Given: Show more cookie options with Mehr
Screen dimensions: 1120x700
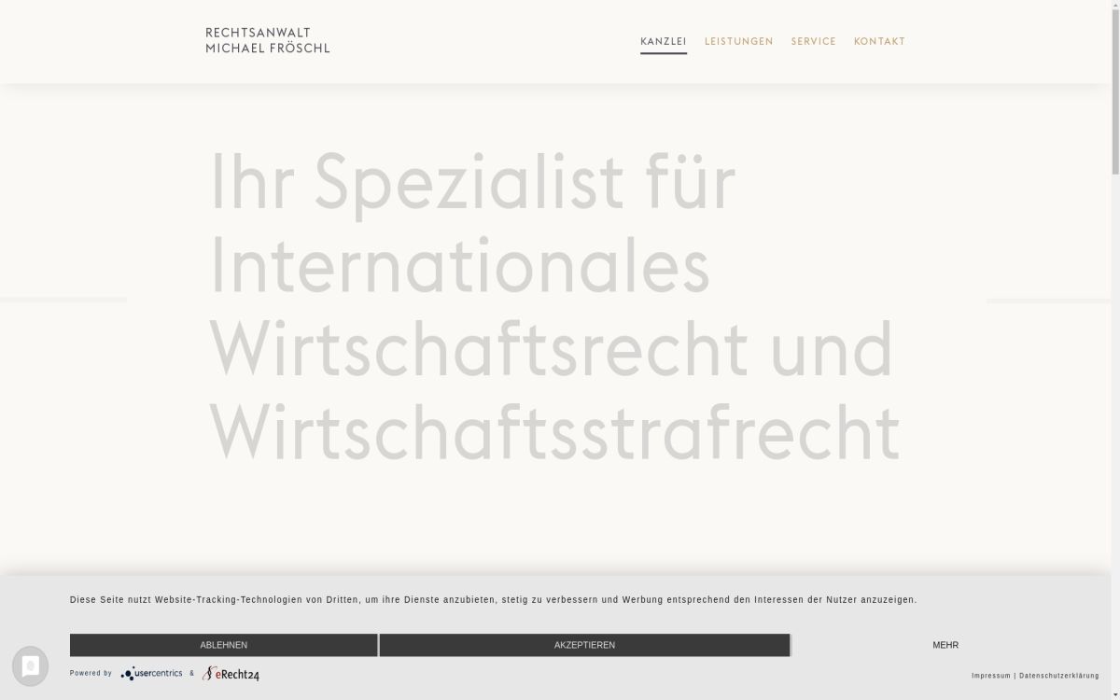Looking at the screenshot, I should (945, 645).
